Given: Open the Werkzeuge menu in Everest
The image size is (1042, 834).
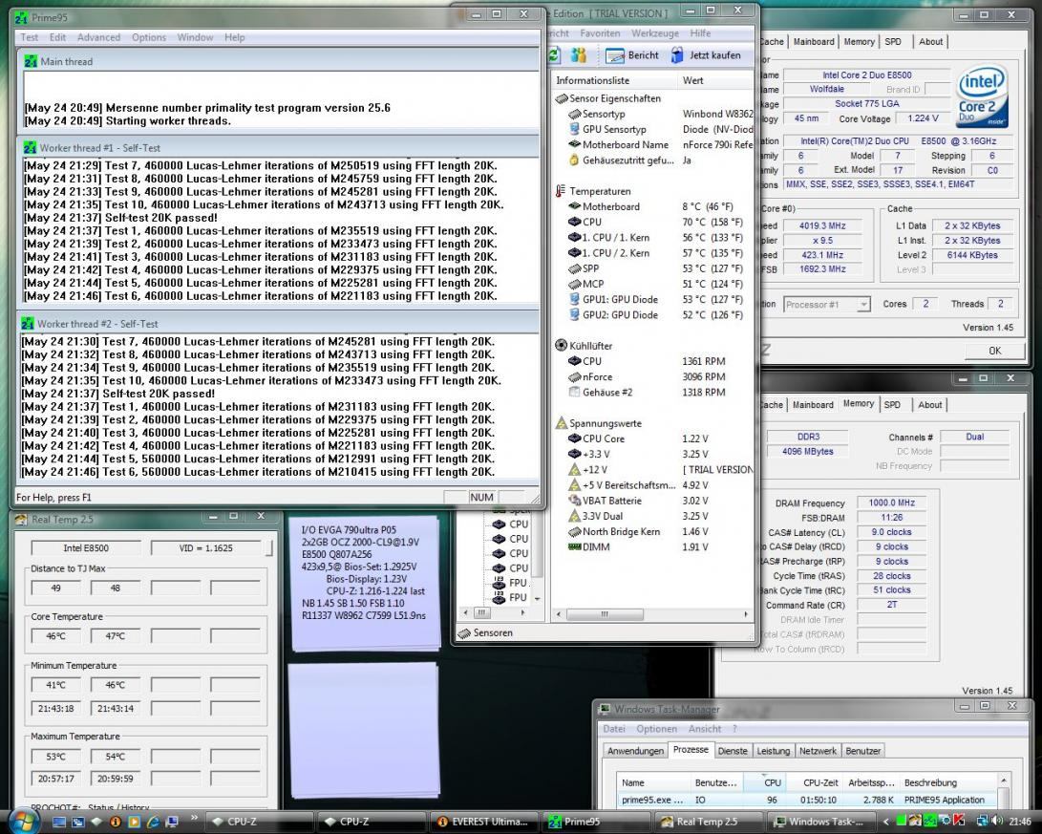Looking at the screenshot, I should tap(655, 33).
